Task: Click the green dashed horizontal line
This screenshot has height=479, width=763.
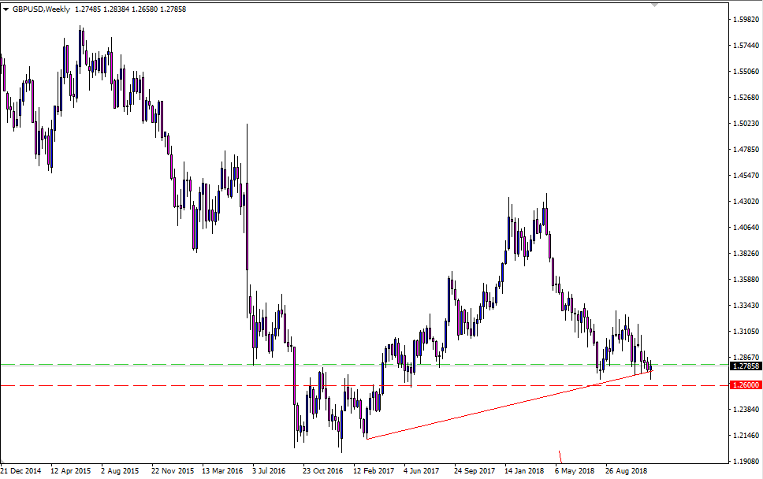Action: tap(364, 364)
